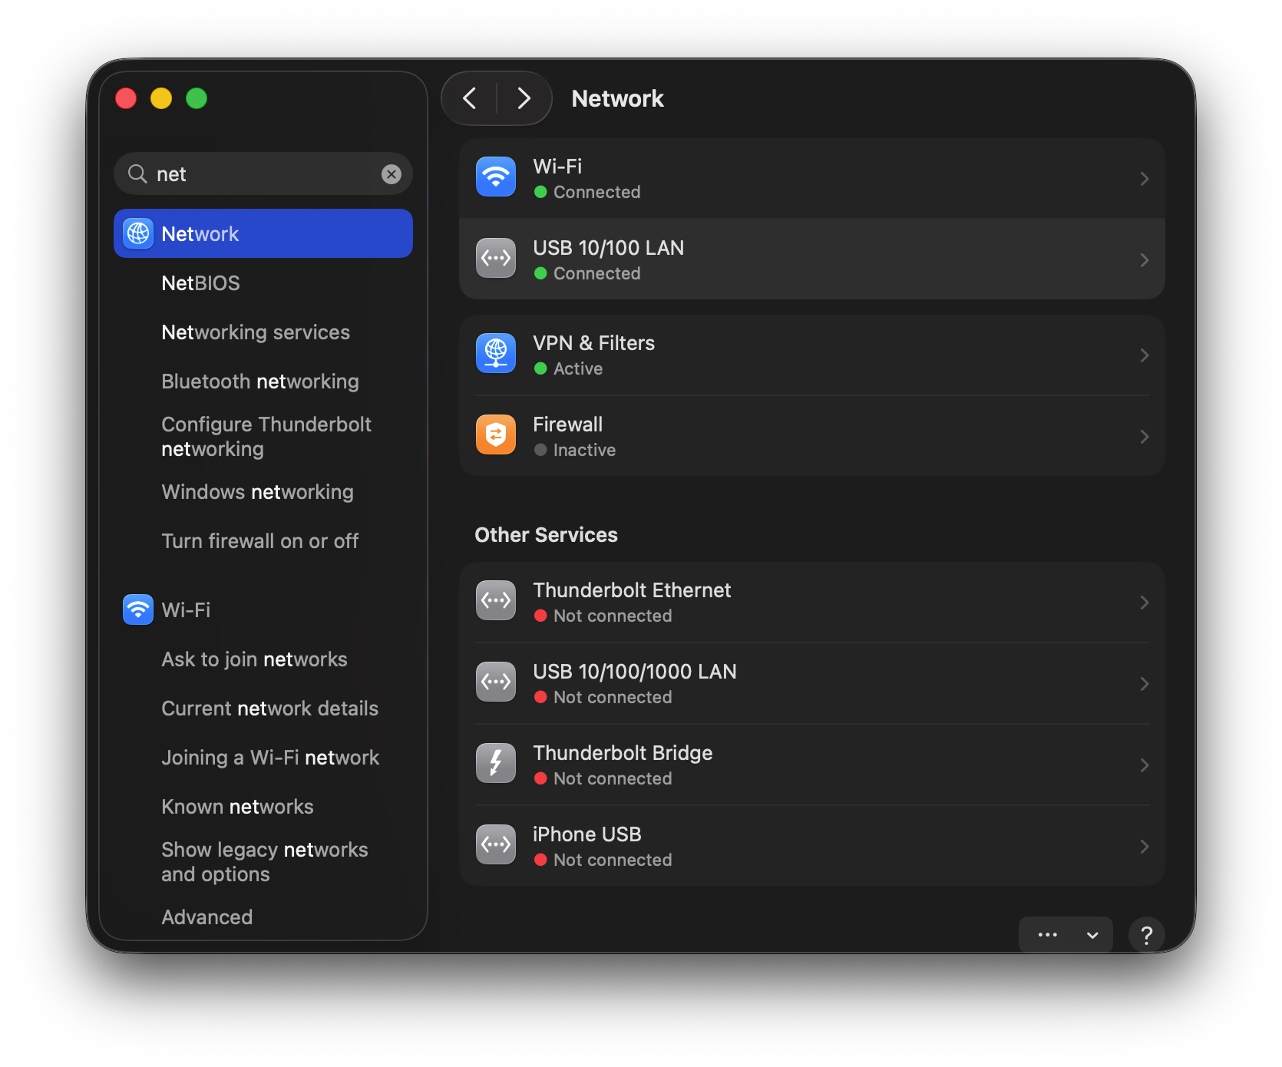Click the search input field
The height and width of the screenshot is (1067, 1282).
[261, 174]
